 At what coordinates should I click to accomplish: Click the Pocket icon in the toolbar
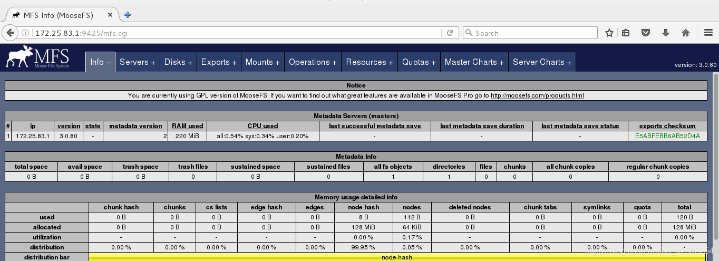pyautogui.click(x=646, y=33)
